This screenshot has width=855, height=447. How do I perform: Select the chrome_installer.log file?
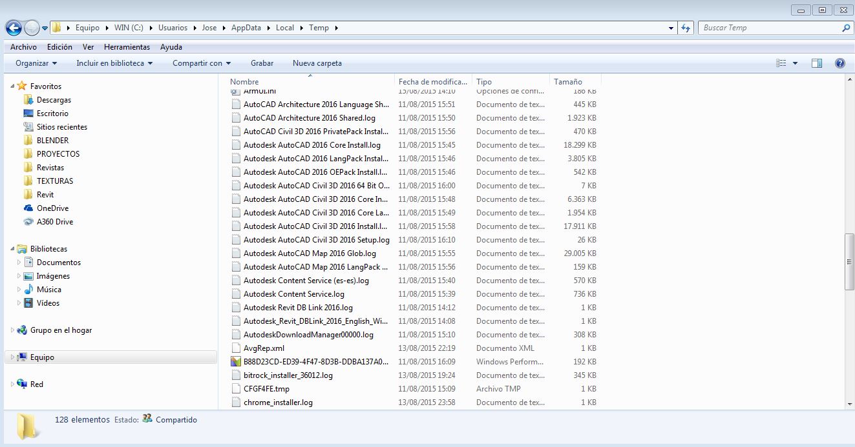tap(277, 402)
